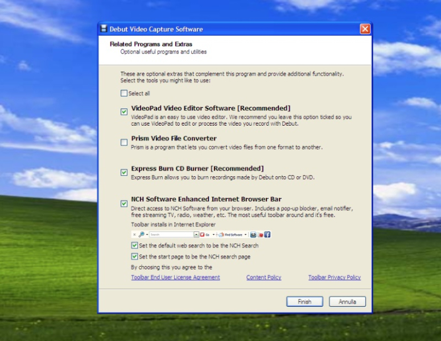Click the small x icon in toolbar preview
Image resolution: width=441 pixels, height=341 pixels.
[135, 235]
